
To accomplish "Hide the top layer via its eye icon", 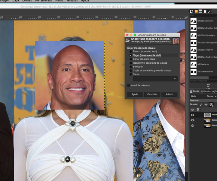I will pos(193,115).
